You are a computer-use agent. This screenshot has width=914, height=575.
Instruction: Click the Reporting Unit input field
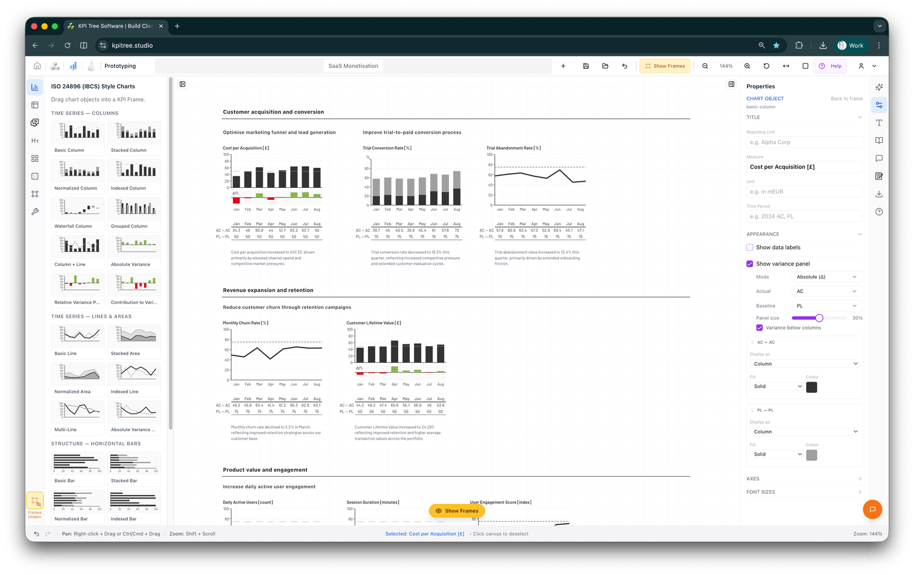click(x=804, y=142)
